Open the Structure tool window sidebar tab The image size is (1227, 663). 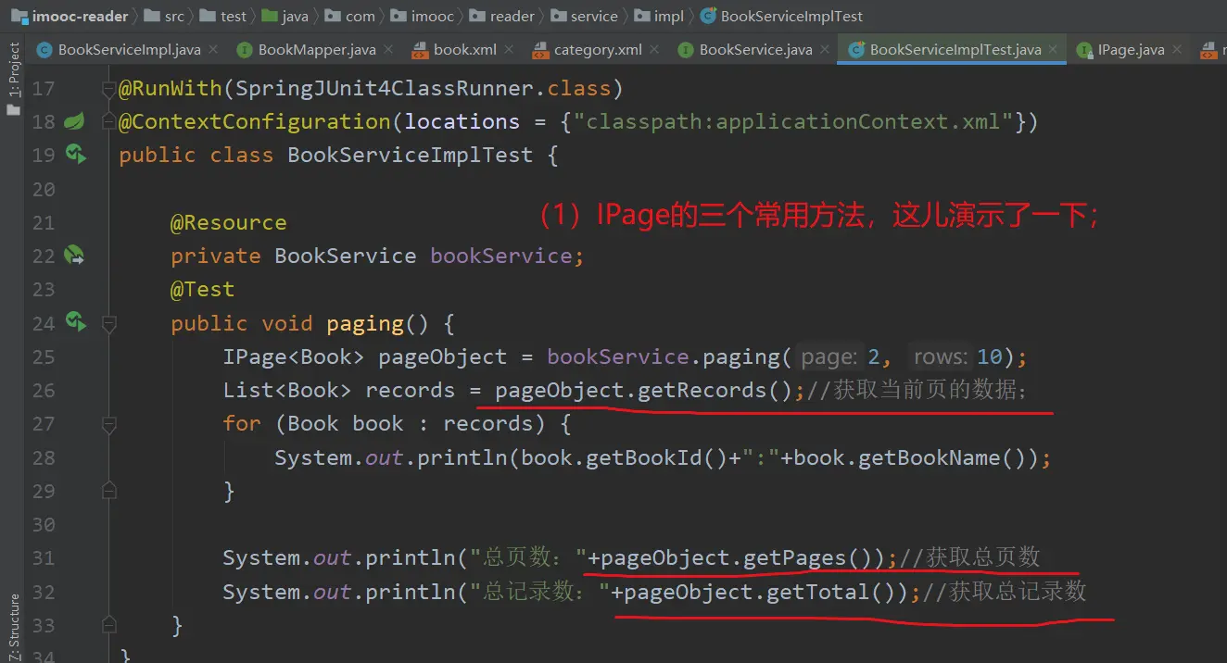pyautogui.click(x=13, y=620)
